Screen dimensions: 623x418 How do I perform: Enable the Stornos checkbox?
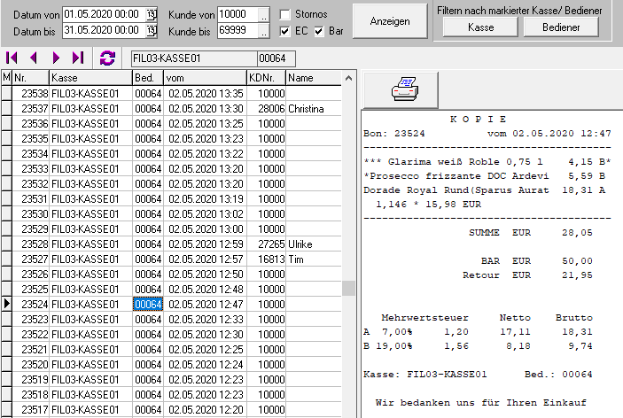(x=284, y=15)
